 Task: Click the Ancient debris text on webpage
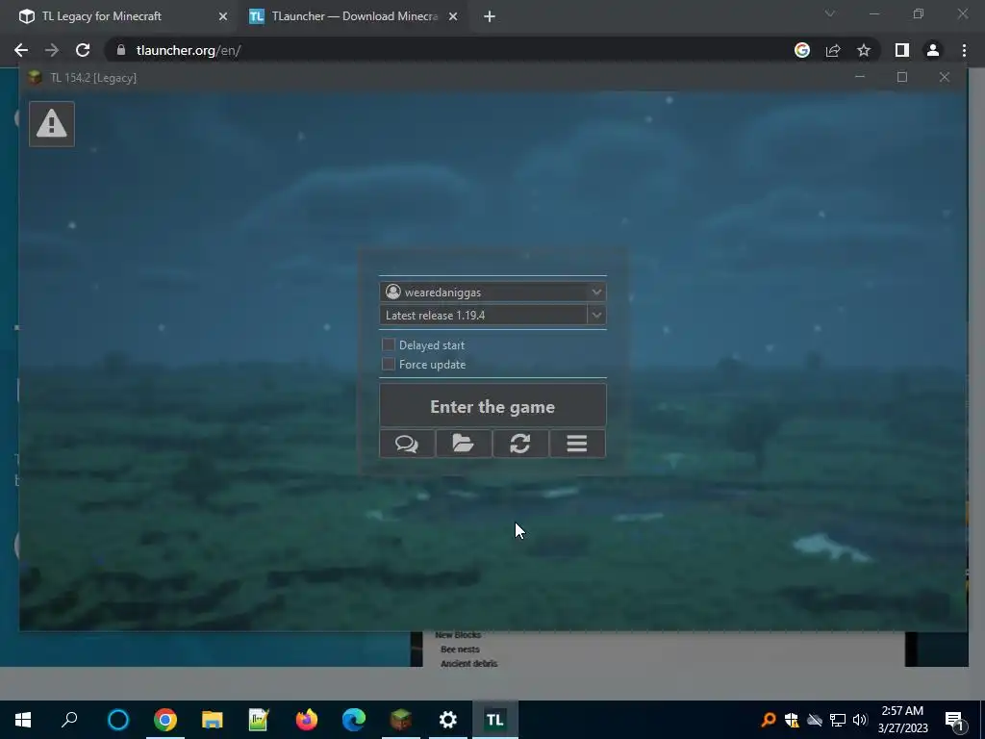coord(468,664)
